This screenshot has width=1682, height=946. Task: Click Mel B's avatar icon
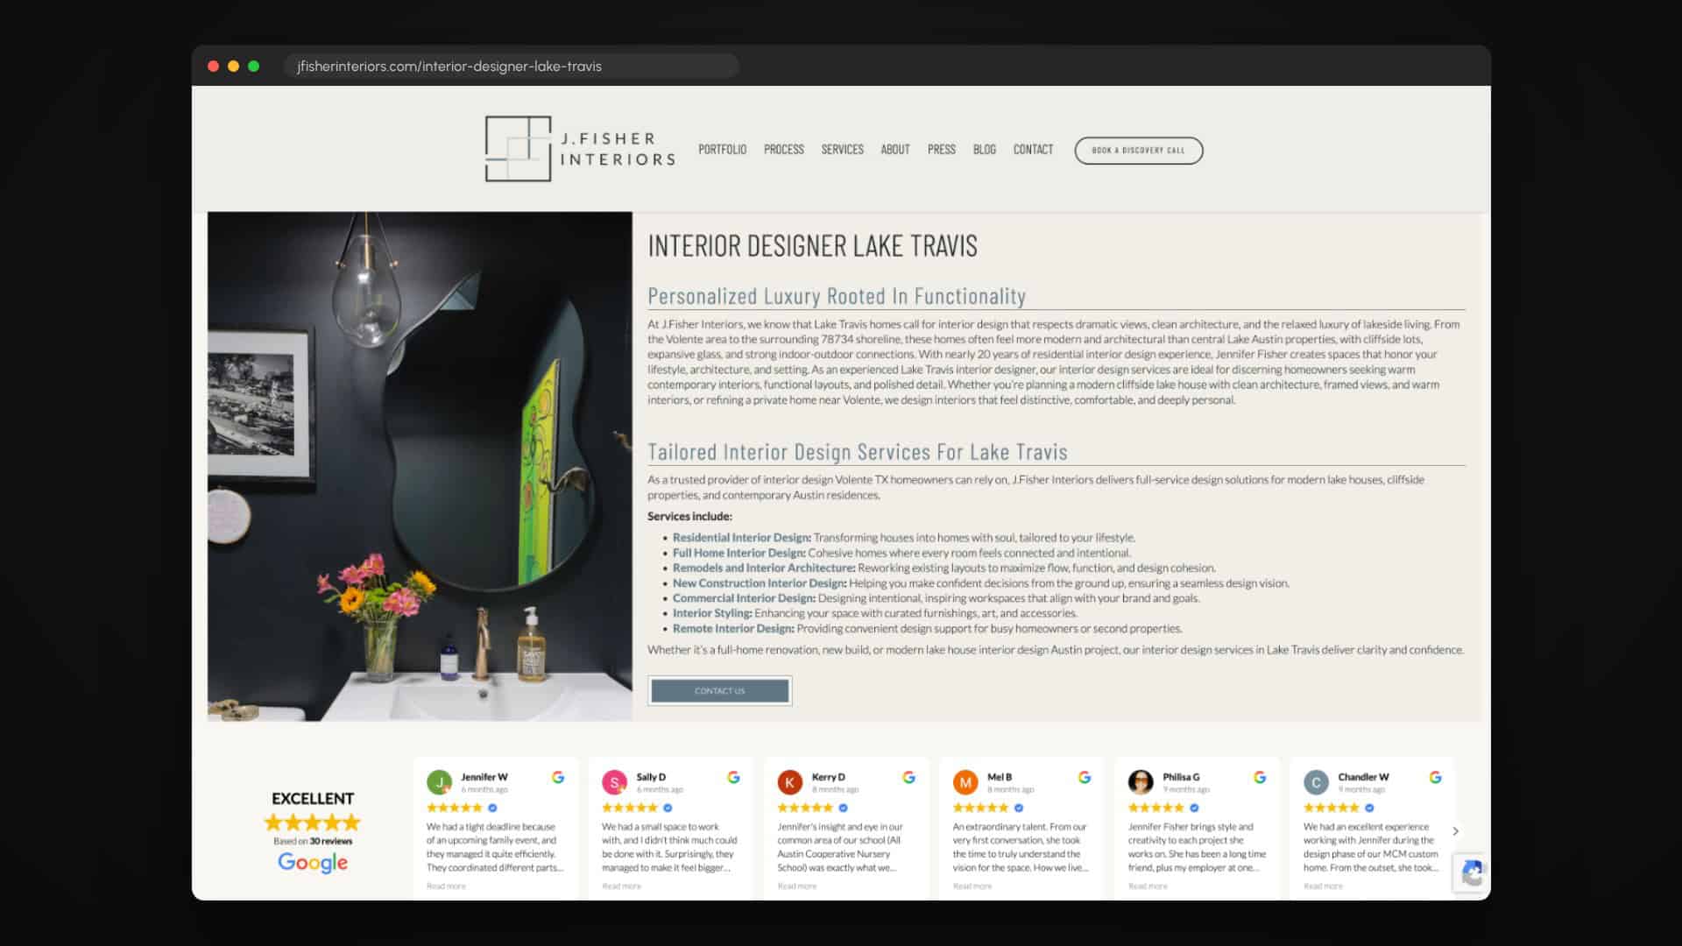pyautogui.click(x=965, y=781)
